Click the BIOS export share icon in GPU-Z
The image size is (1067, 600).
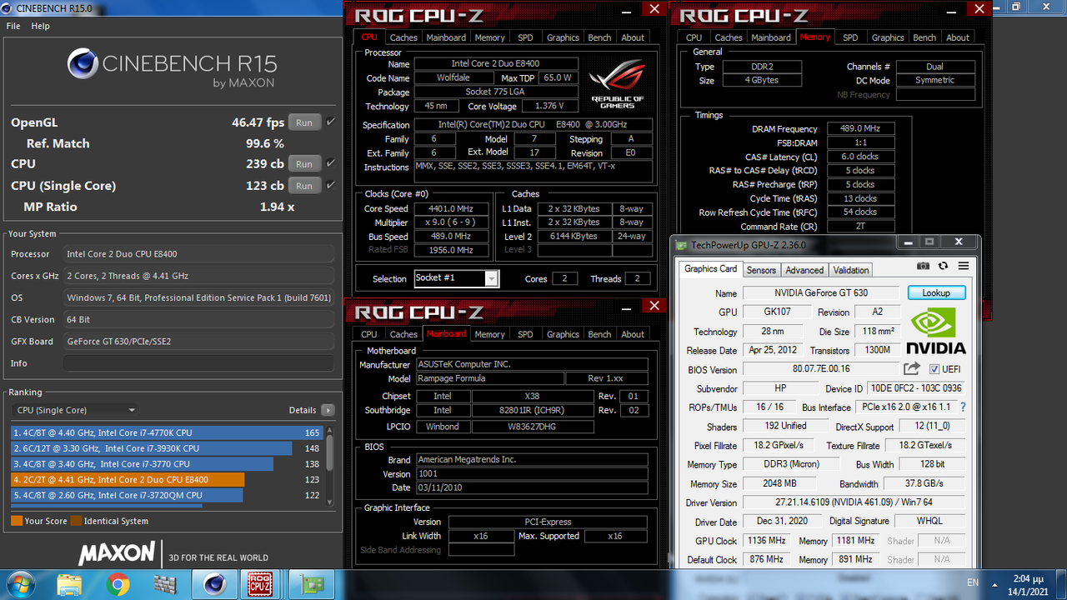click(912, 368)
